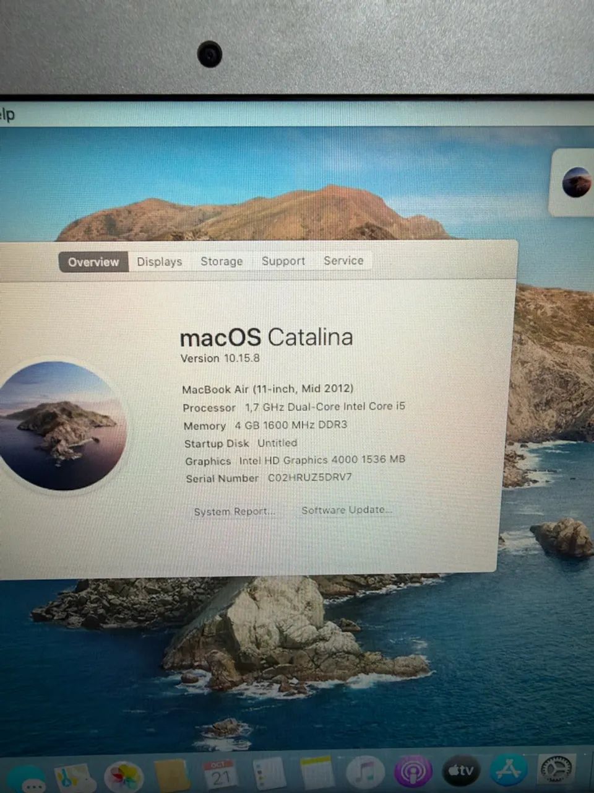Open the Podcasts app
The height and width of the screenshot is (793, 594).
click(413, 771)
